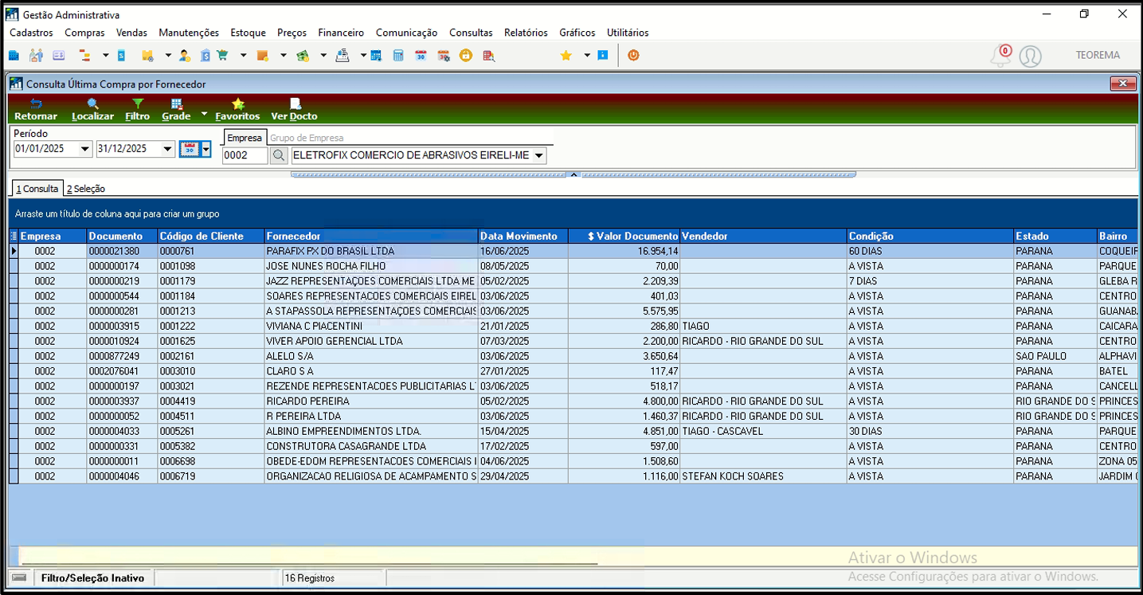This screenshot has height=595, width=1143.
Task: Click the blue building icon in main toolbar
Action: point(14,56)
